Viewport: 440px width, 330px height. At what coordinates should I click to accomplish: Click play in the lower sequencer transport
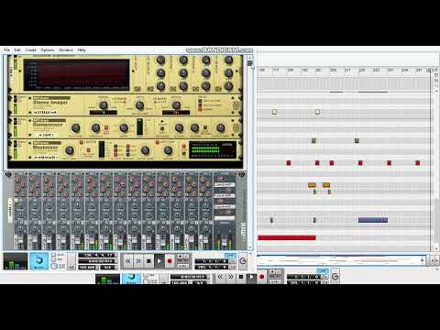[251, 277]
